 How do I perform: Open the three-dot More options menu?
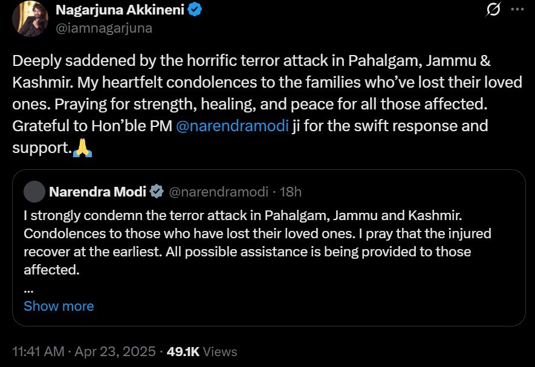tap(517, 10)
